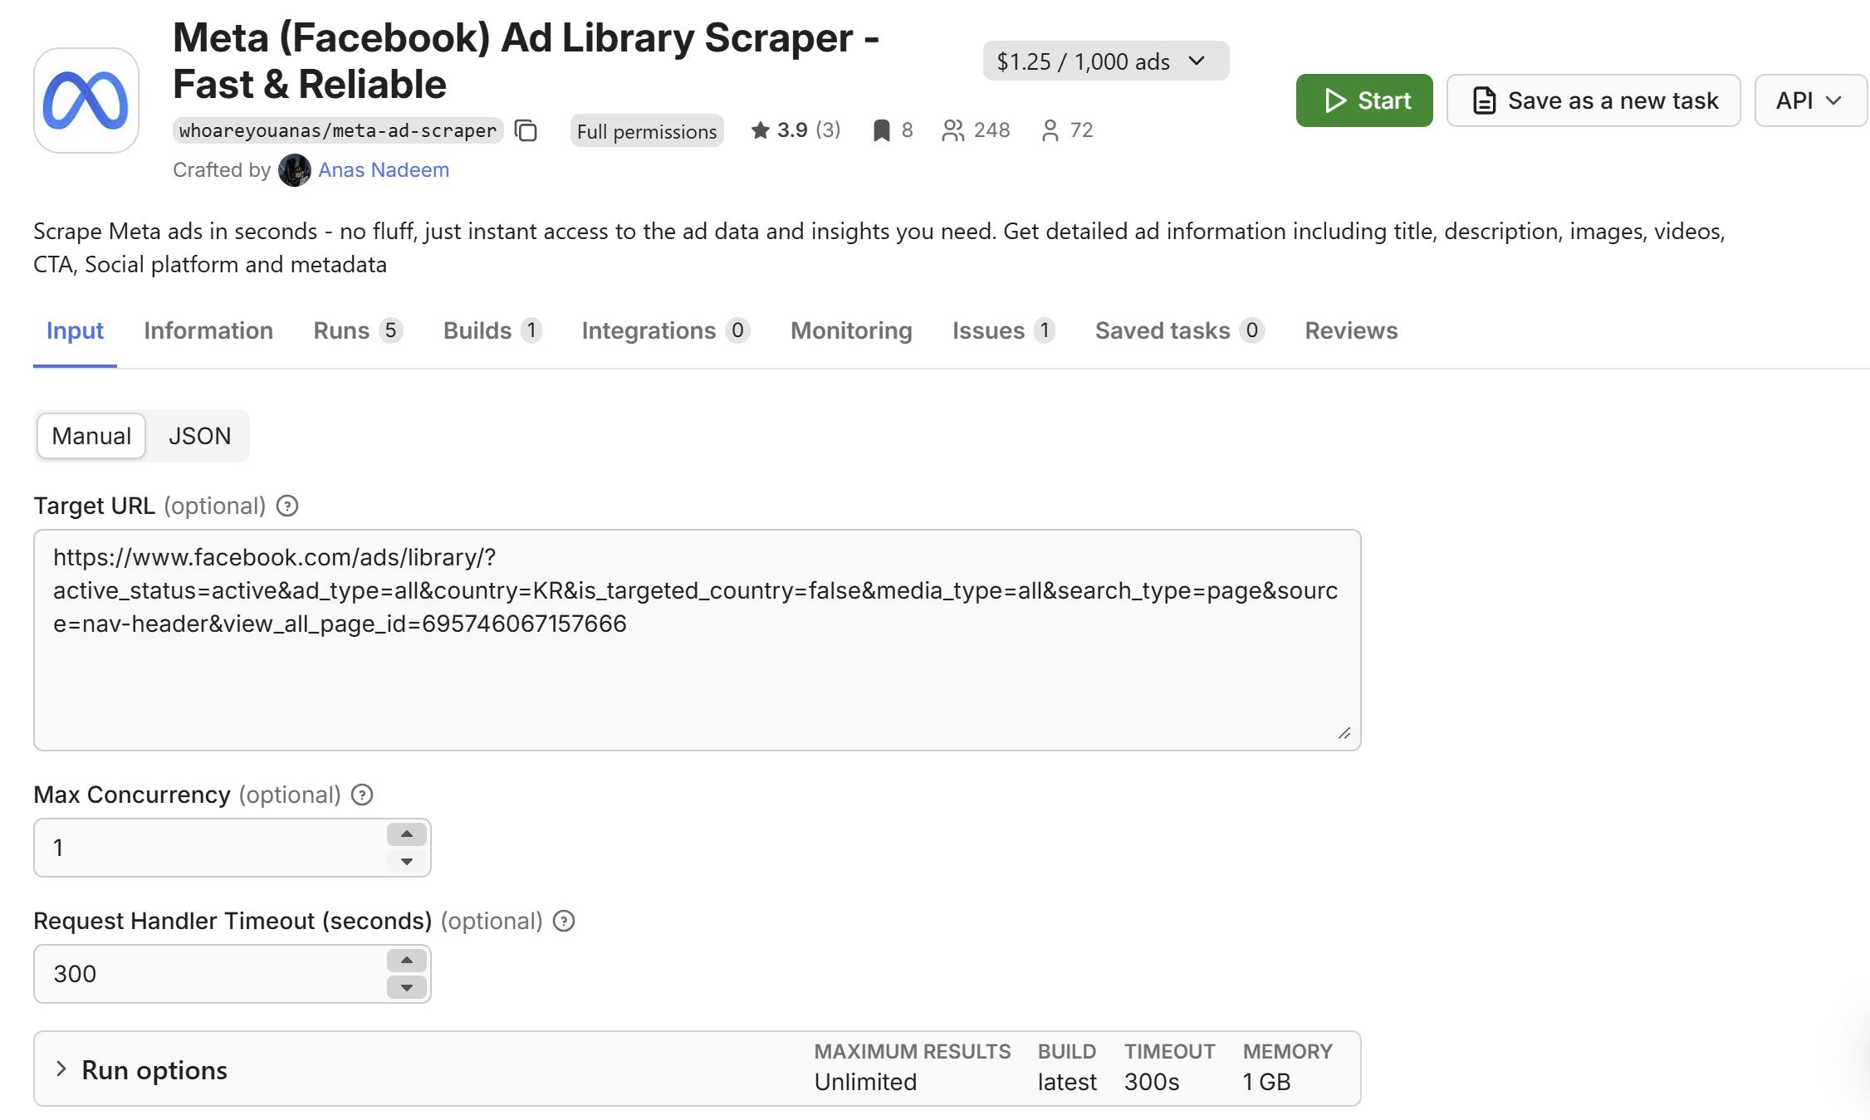Click the star rating 3.9 icon
The image size is (1870, 1120).
[x=760, y=130]
